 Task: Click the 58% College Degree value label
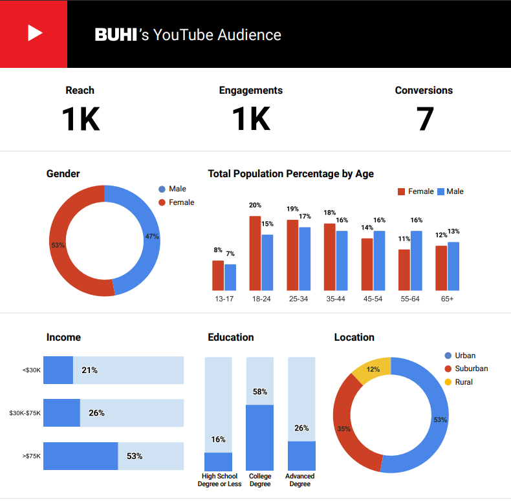point(260,392)
